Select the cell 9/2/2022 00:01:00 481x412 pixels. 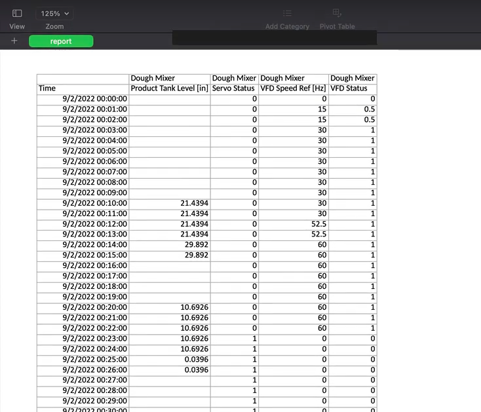[x=83, y=109]
